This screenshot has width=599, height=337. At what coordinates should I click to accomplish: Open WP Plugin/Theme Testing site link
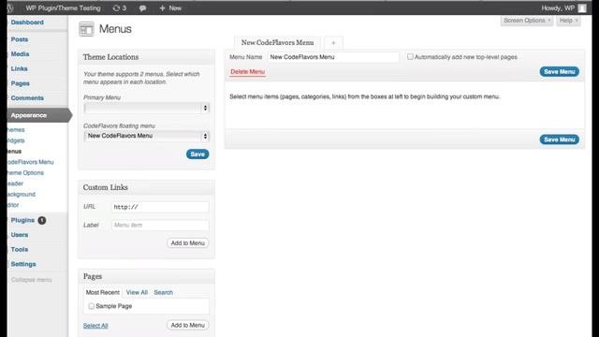coord(63,8)
